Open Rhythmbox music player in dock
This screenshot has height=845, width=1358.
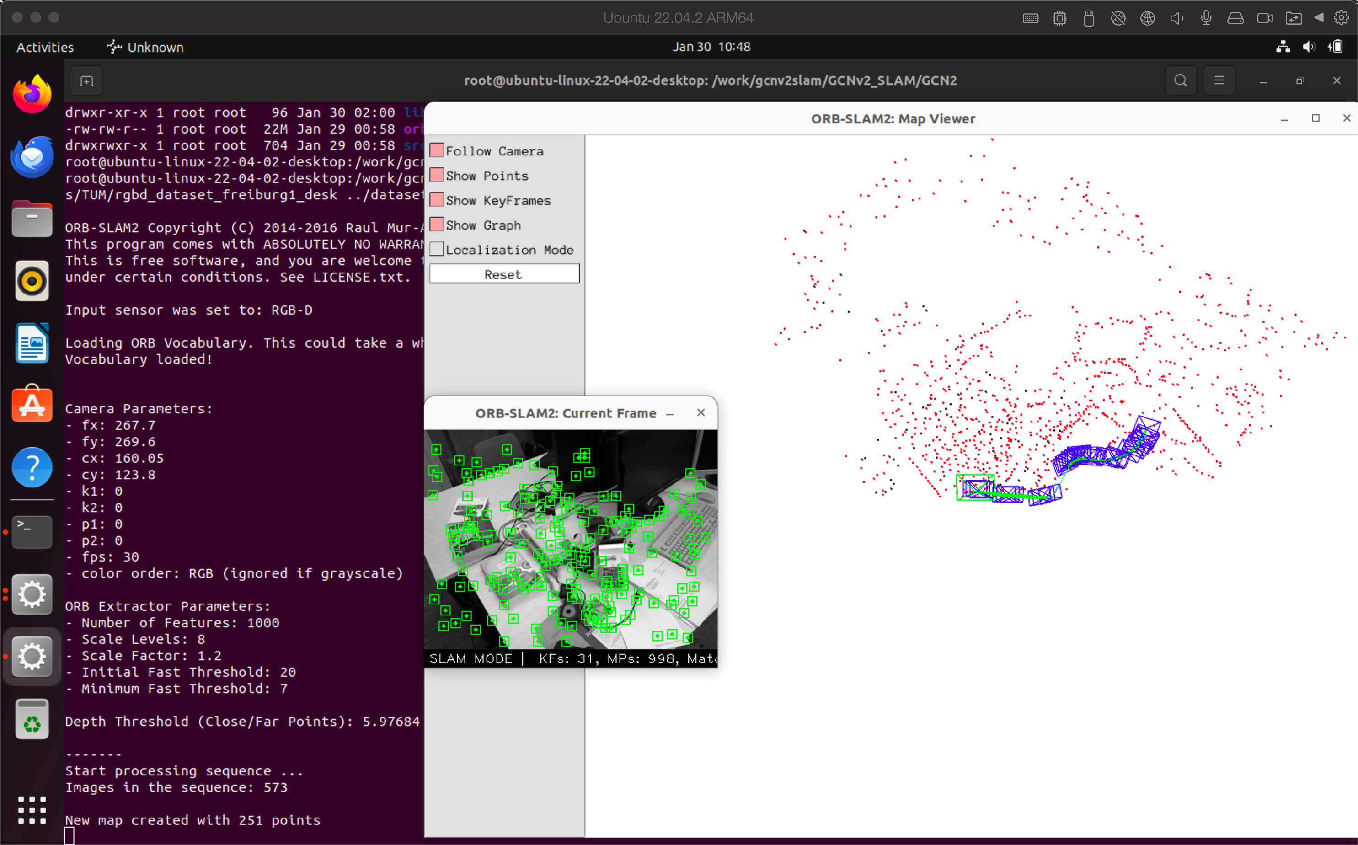tap(32, 281)
